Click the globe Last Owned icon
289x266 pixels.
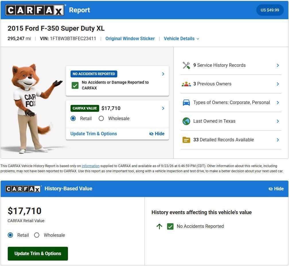tap(186, 121)
